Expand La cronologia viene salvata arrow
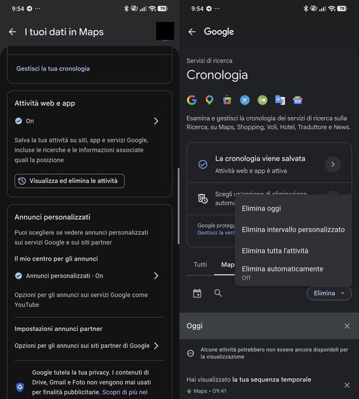This screenshot has width=359, height=399. click(x=333, y=164)
